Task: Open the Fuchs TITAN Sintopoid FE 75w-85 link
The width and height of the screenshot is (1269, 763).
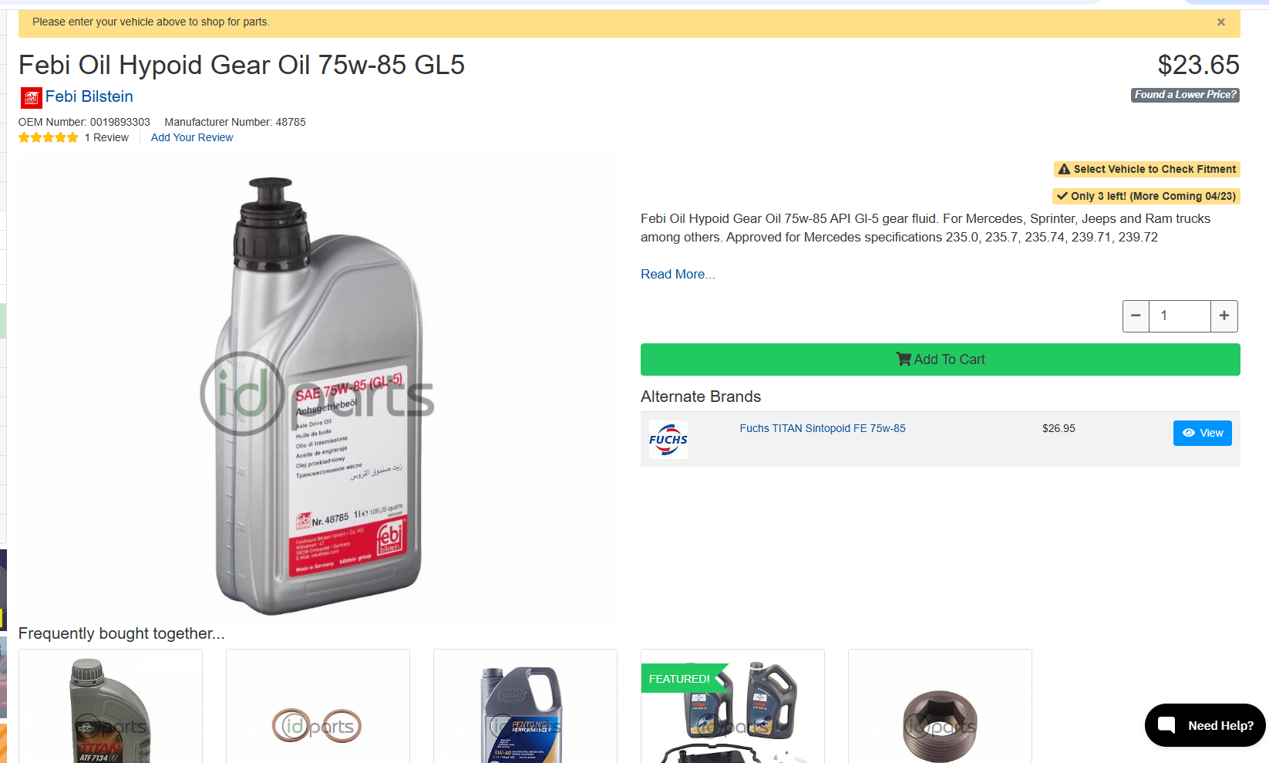Action: point(823,428)
